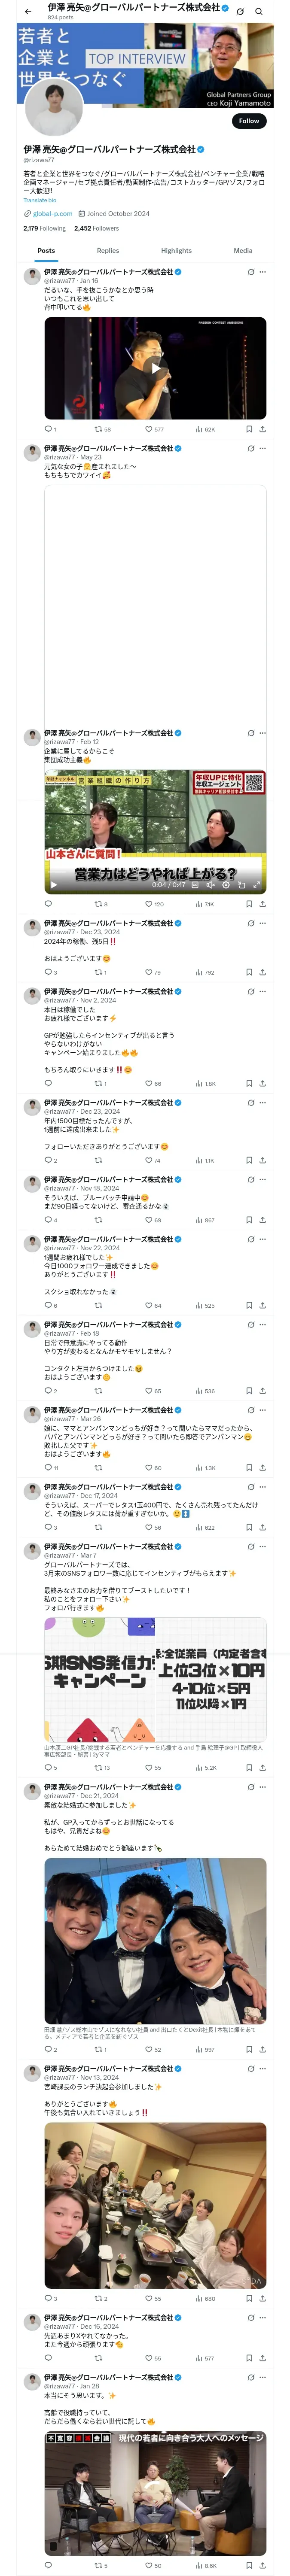The width and height of the screenshot is (290, 2576).
Task: Switch to the Replies tab
Action: coord(108,251)
